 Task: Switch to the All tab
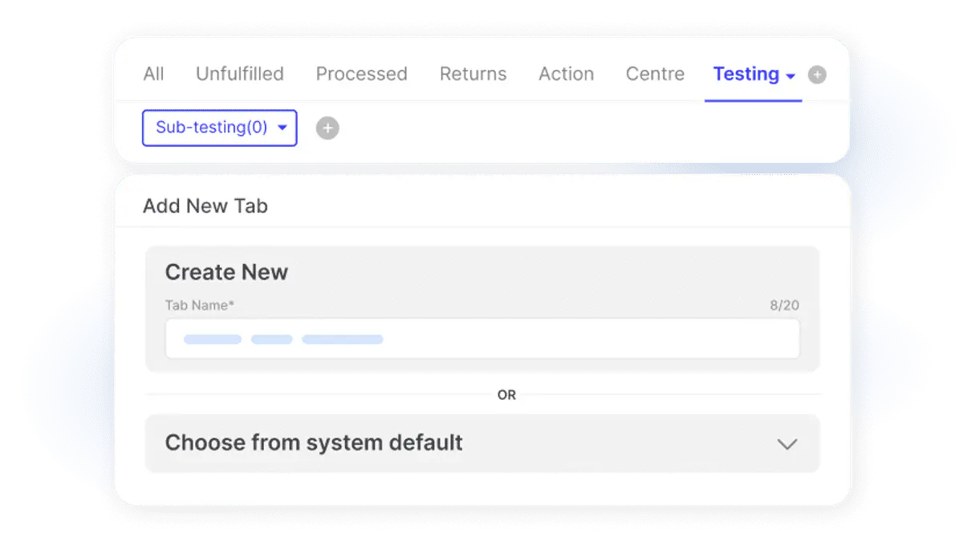tap(153, 74)
